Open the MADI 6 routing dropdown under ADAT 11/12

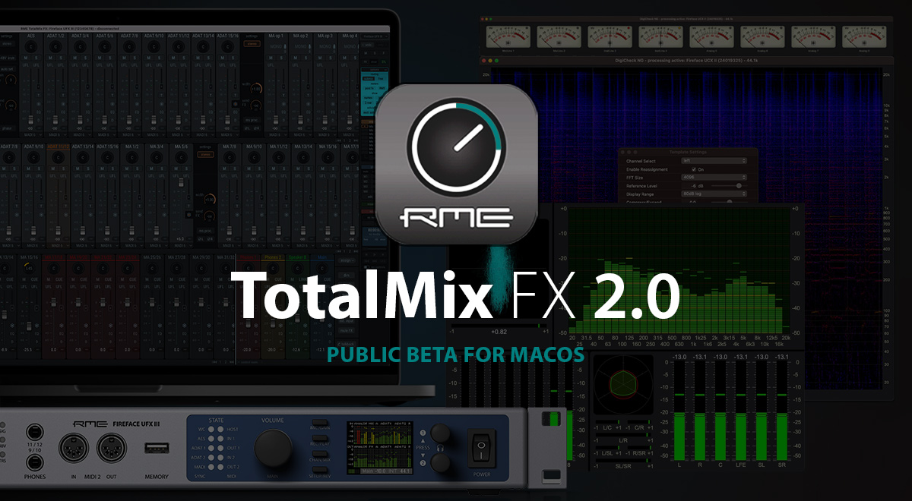coord(178,134)
